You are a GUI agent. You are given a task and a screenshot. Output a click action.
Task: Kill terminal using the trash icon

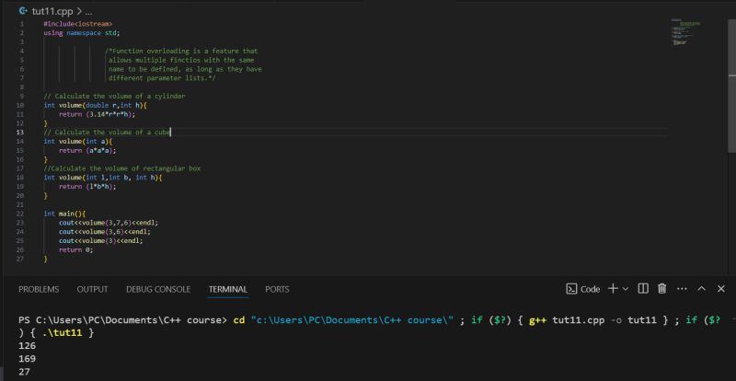pyautogui.click(x=661, y=289)
